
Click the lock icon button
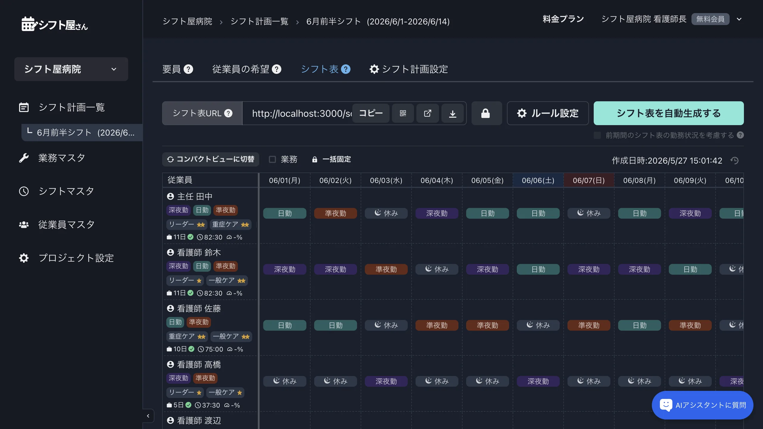point(486,113)
